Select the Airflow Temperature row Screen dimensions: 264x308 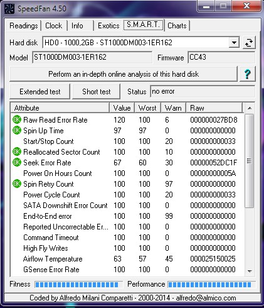(x=127, y=259)
